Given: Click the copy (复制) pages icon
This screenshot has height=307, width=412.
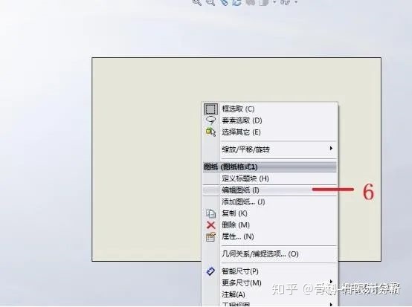Looking at the screenshot, I should coord(210,213).
